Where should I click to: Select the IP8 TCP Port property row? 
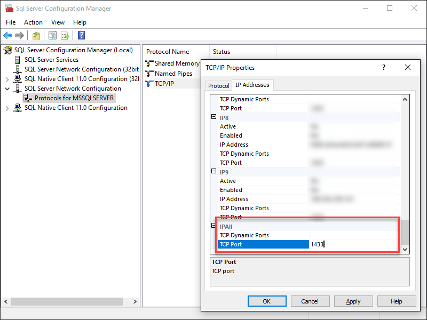[310, 163]
